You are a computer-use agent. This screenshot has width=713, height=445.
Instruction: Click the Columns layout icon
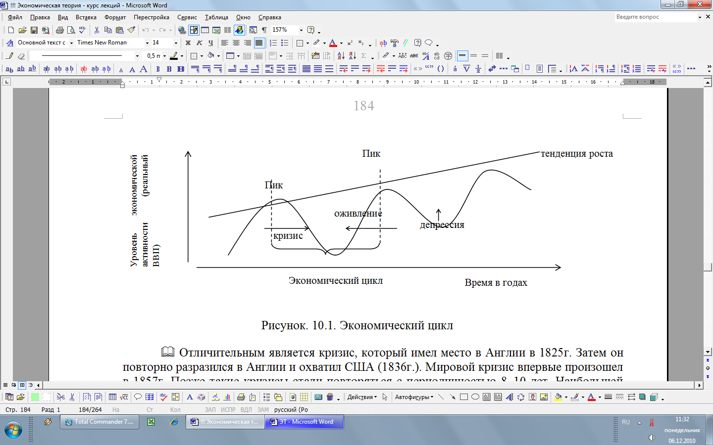[x=228, y=30]
